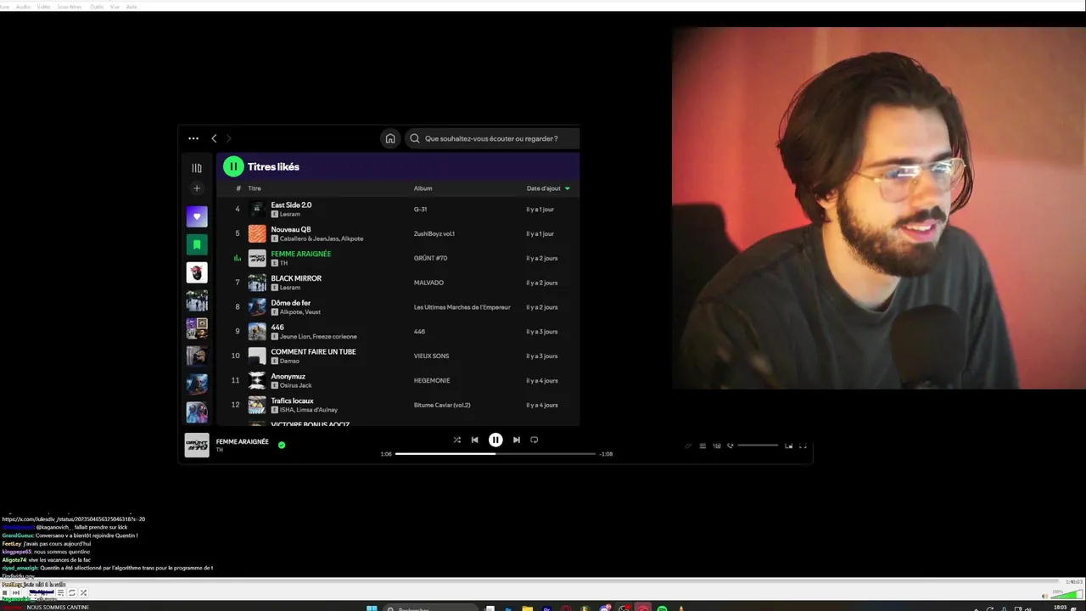Skip to the previous track in Spotify
The image size is (1086, 611).
474,440
